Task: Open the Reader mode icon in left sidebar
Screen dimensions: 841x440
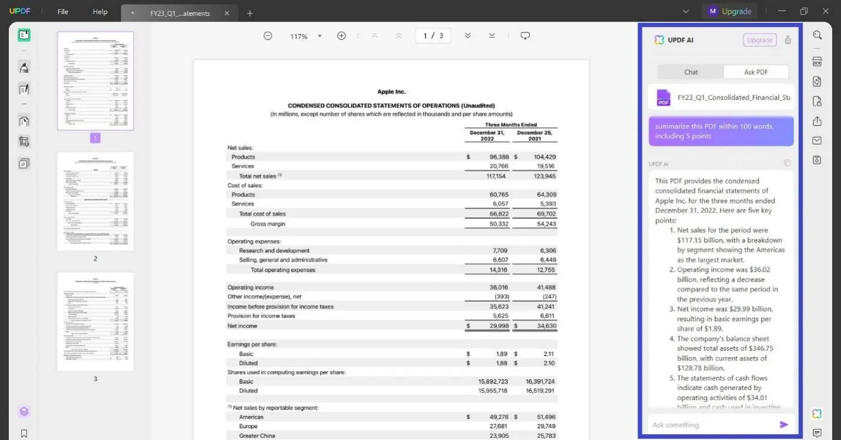Action: tap(24, 35)
